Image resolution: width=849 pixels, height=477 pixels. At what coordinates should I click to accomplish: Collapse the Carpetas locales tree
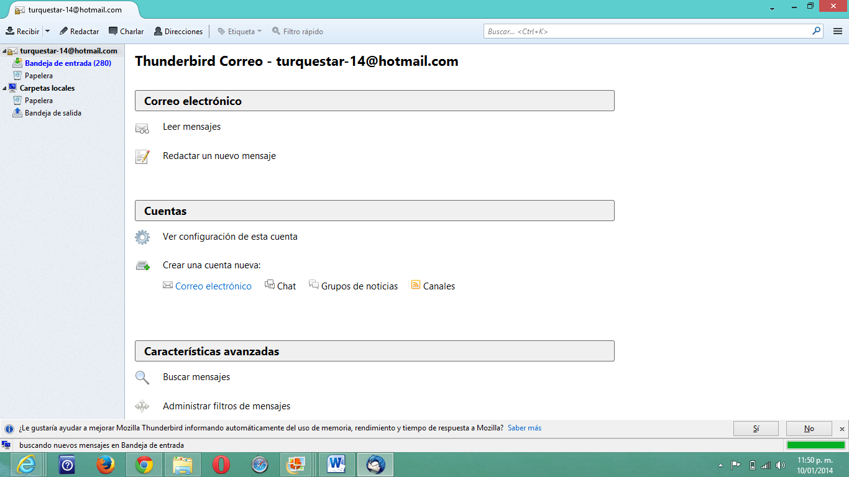coord(4,88)
